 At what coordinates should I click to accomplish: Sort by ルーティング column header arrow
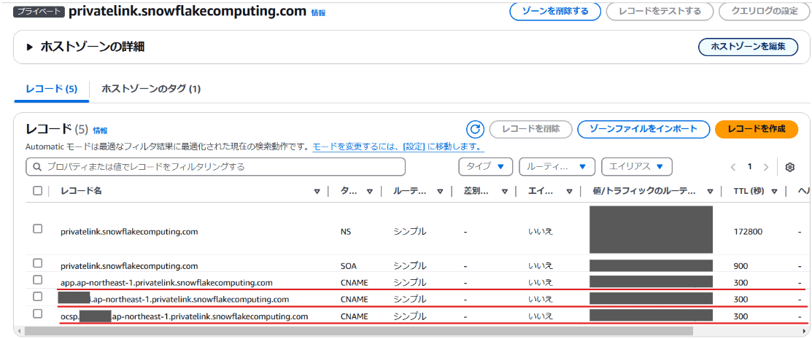pyautogui.click(x=440, y=192)
